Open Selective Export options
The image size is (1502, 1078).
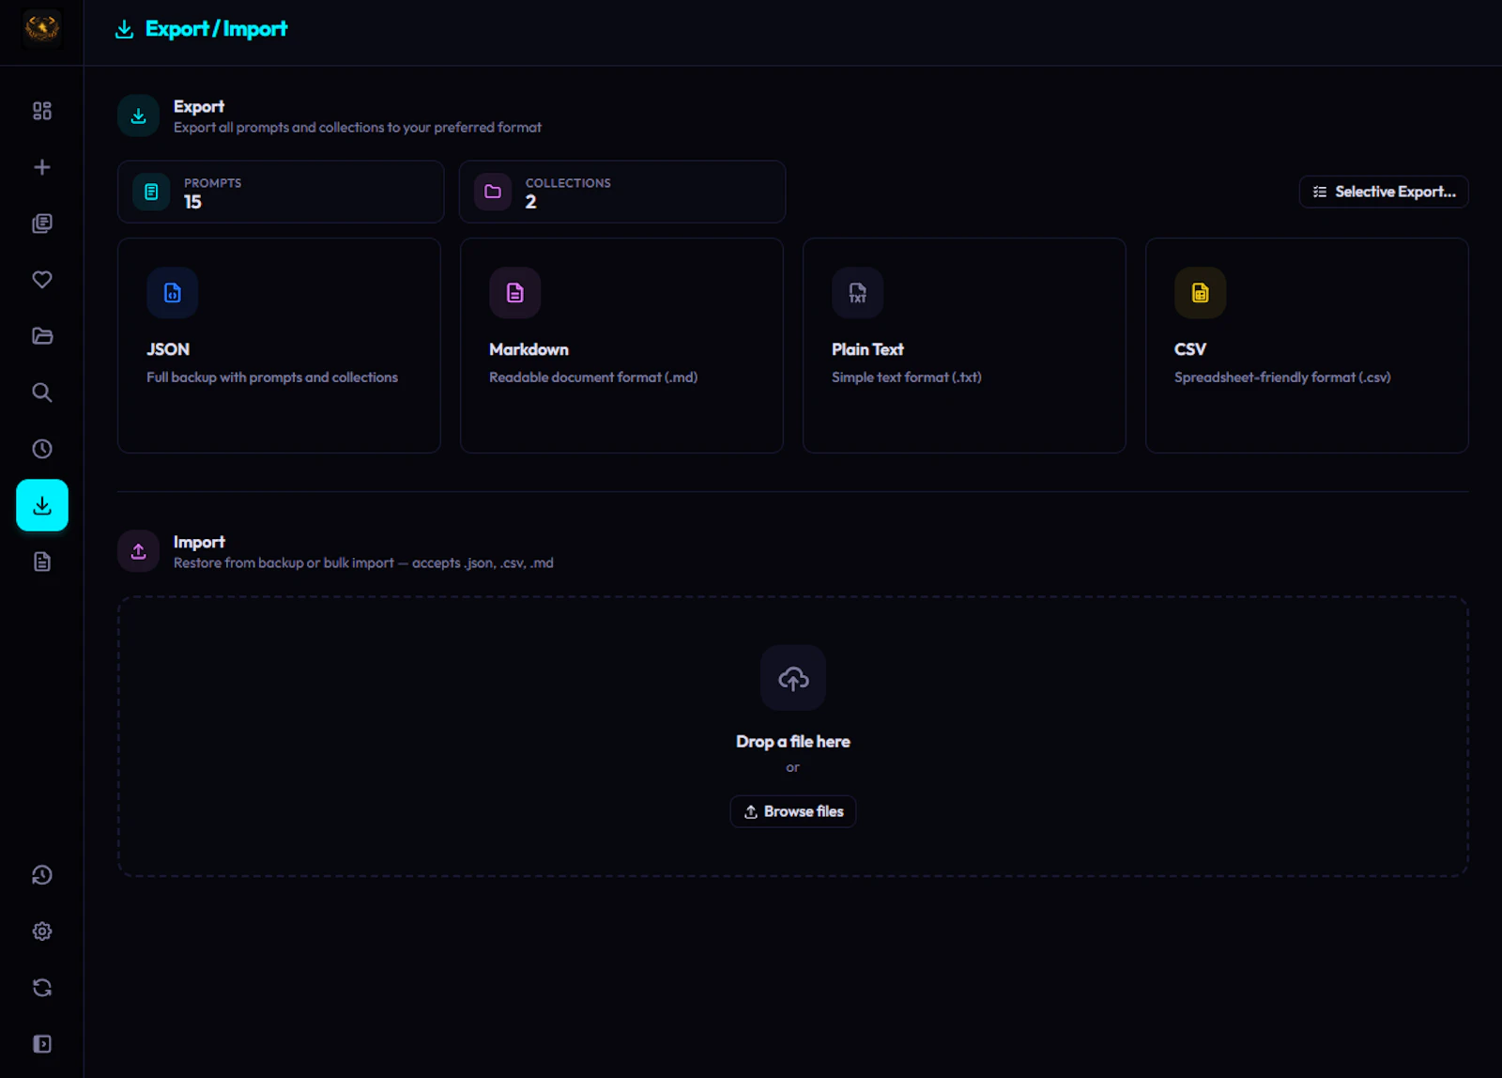pyautogui.click(x=1384, y=192)
